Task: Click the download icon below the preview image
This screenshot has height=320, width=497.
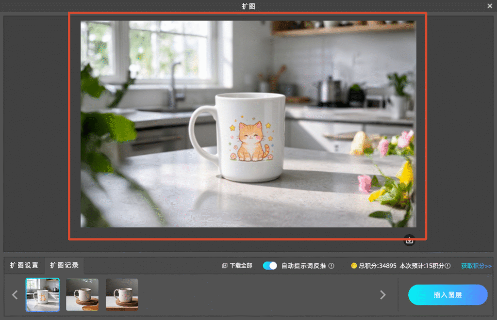Action: coord(409,240)
